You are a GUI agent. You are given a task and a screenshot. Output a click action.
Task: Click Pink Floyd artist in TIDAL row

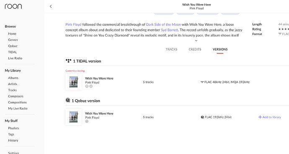(x=92, y=82)
